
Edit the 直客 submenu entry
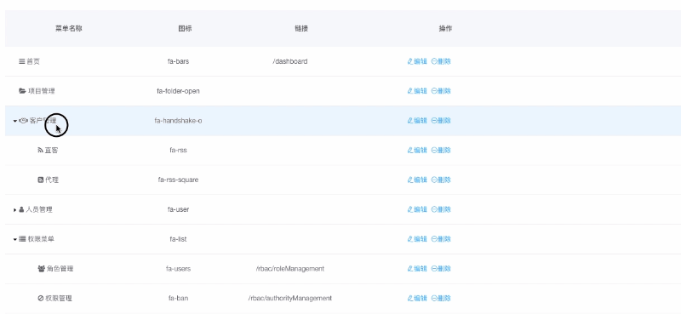coord(417,151)
